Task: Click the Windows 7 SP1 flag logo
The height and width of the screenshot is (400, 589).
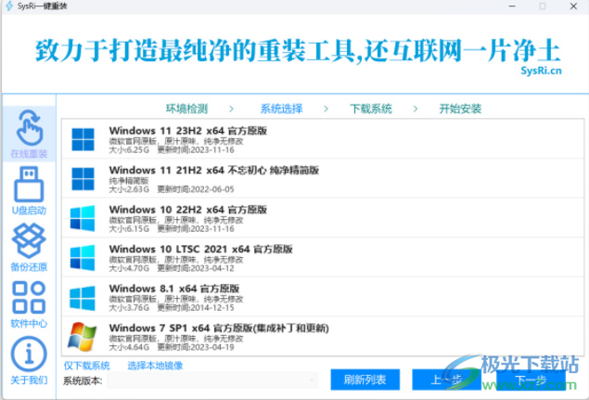Action: point(82,337)
